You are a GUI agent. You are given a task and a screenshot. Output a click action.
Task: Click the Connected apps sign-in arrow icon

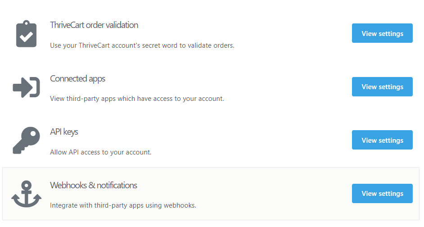[x=26, y=87]
